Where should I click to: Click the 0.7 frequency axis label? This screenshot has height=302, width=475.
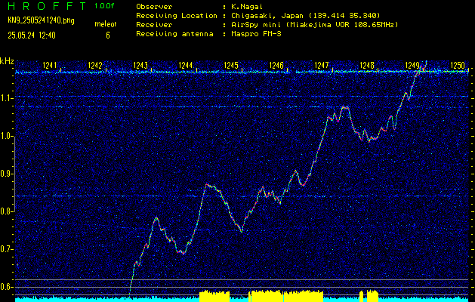click(7, 249)
